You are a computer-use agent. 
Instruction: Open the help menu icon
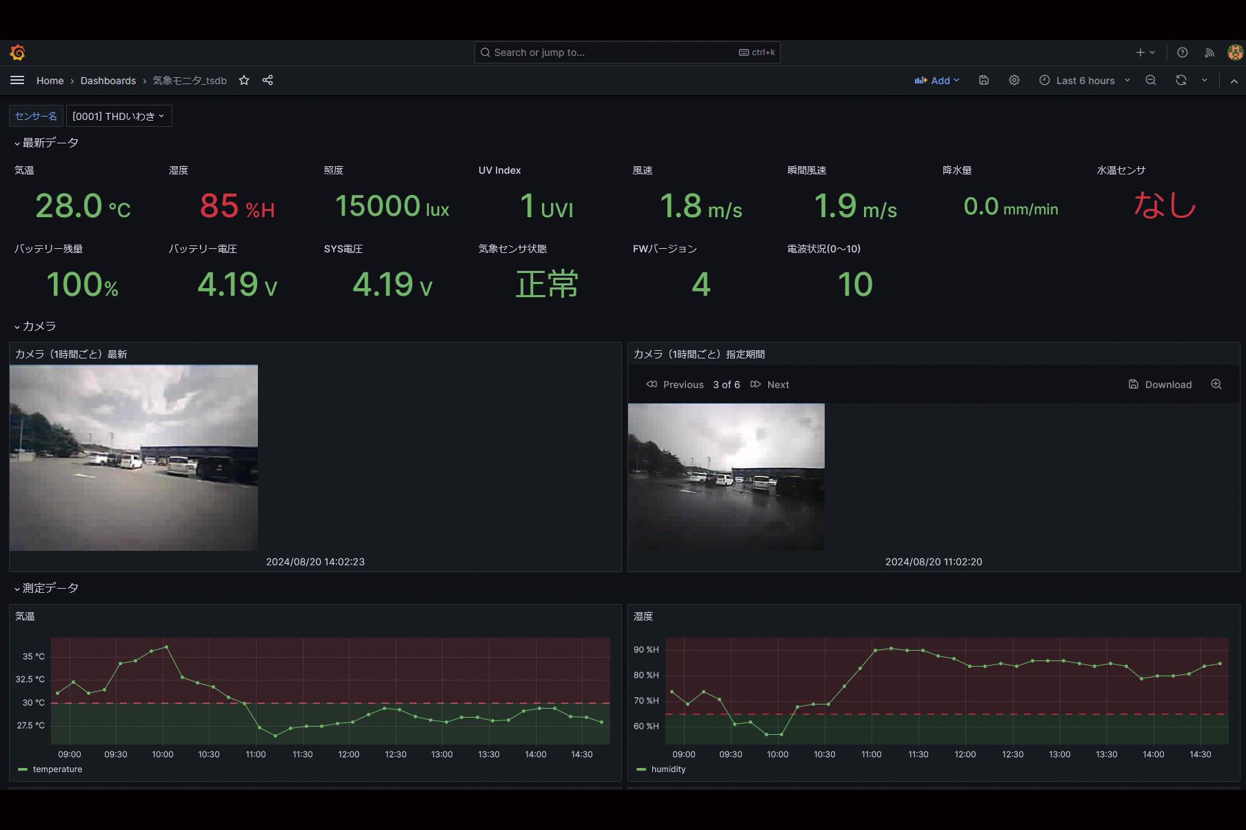point(1183,52)
